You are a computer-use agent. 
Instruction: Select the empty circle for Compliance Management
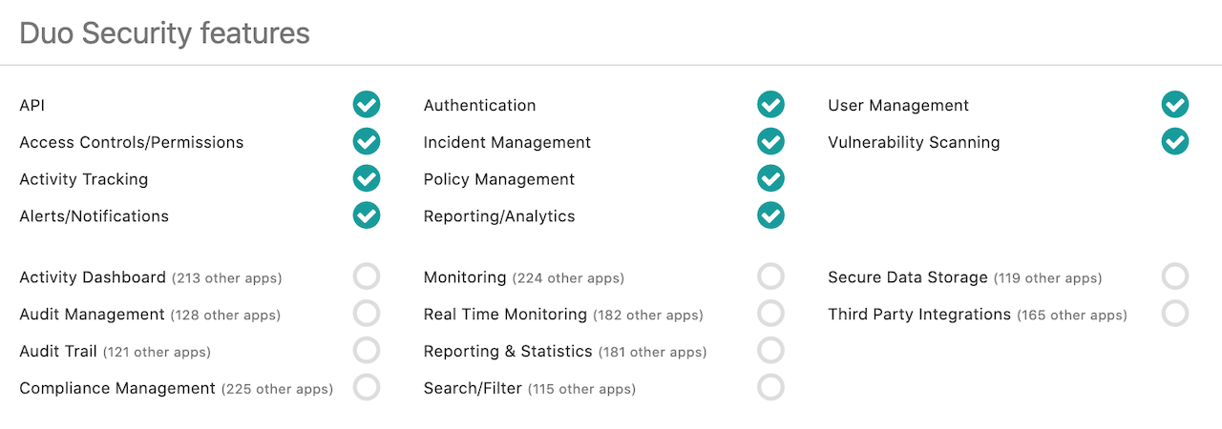[x=367, y=387]
